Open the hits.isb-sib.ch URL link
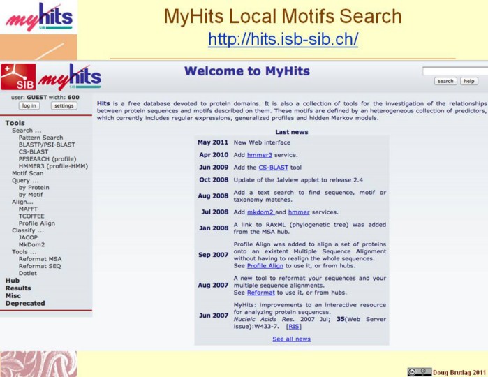The image size is (488, 377). (283, 40)
